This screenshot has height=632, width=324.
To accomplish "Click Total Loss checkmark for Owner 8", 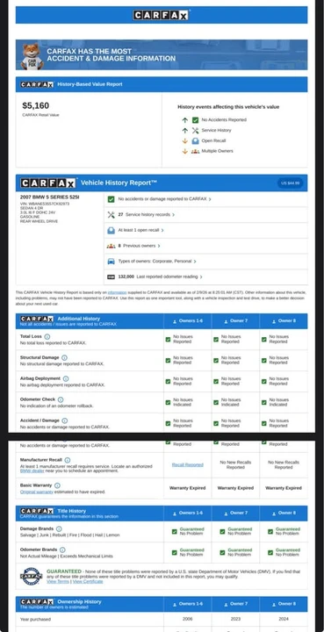I will pyautogui.click(x=263, y=340).
